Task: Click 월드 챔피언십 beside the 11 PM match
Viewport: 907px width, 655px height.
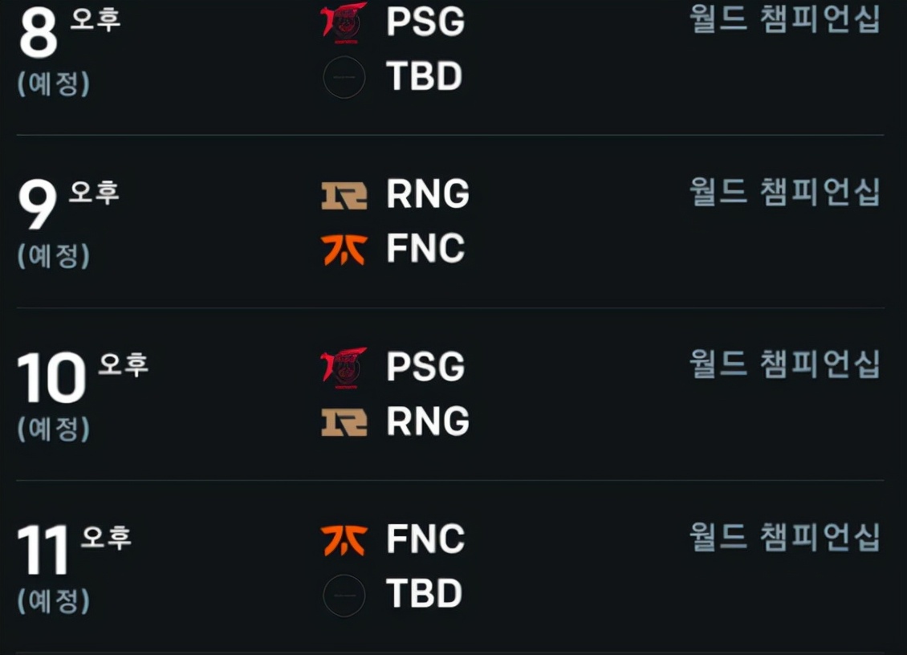Action: [784, 537]
